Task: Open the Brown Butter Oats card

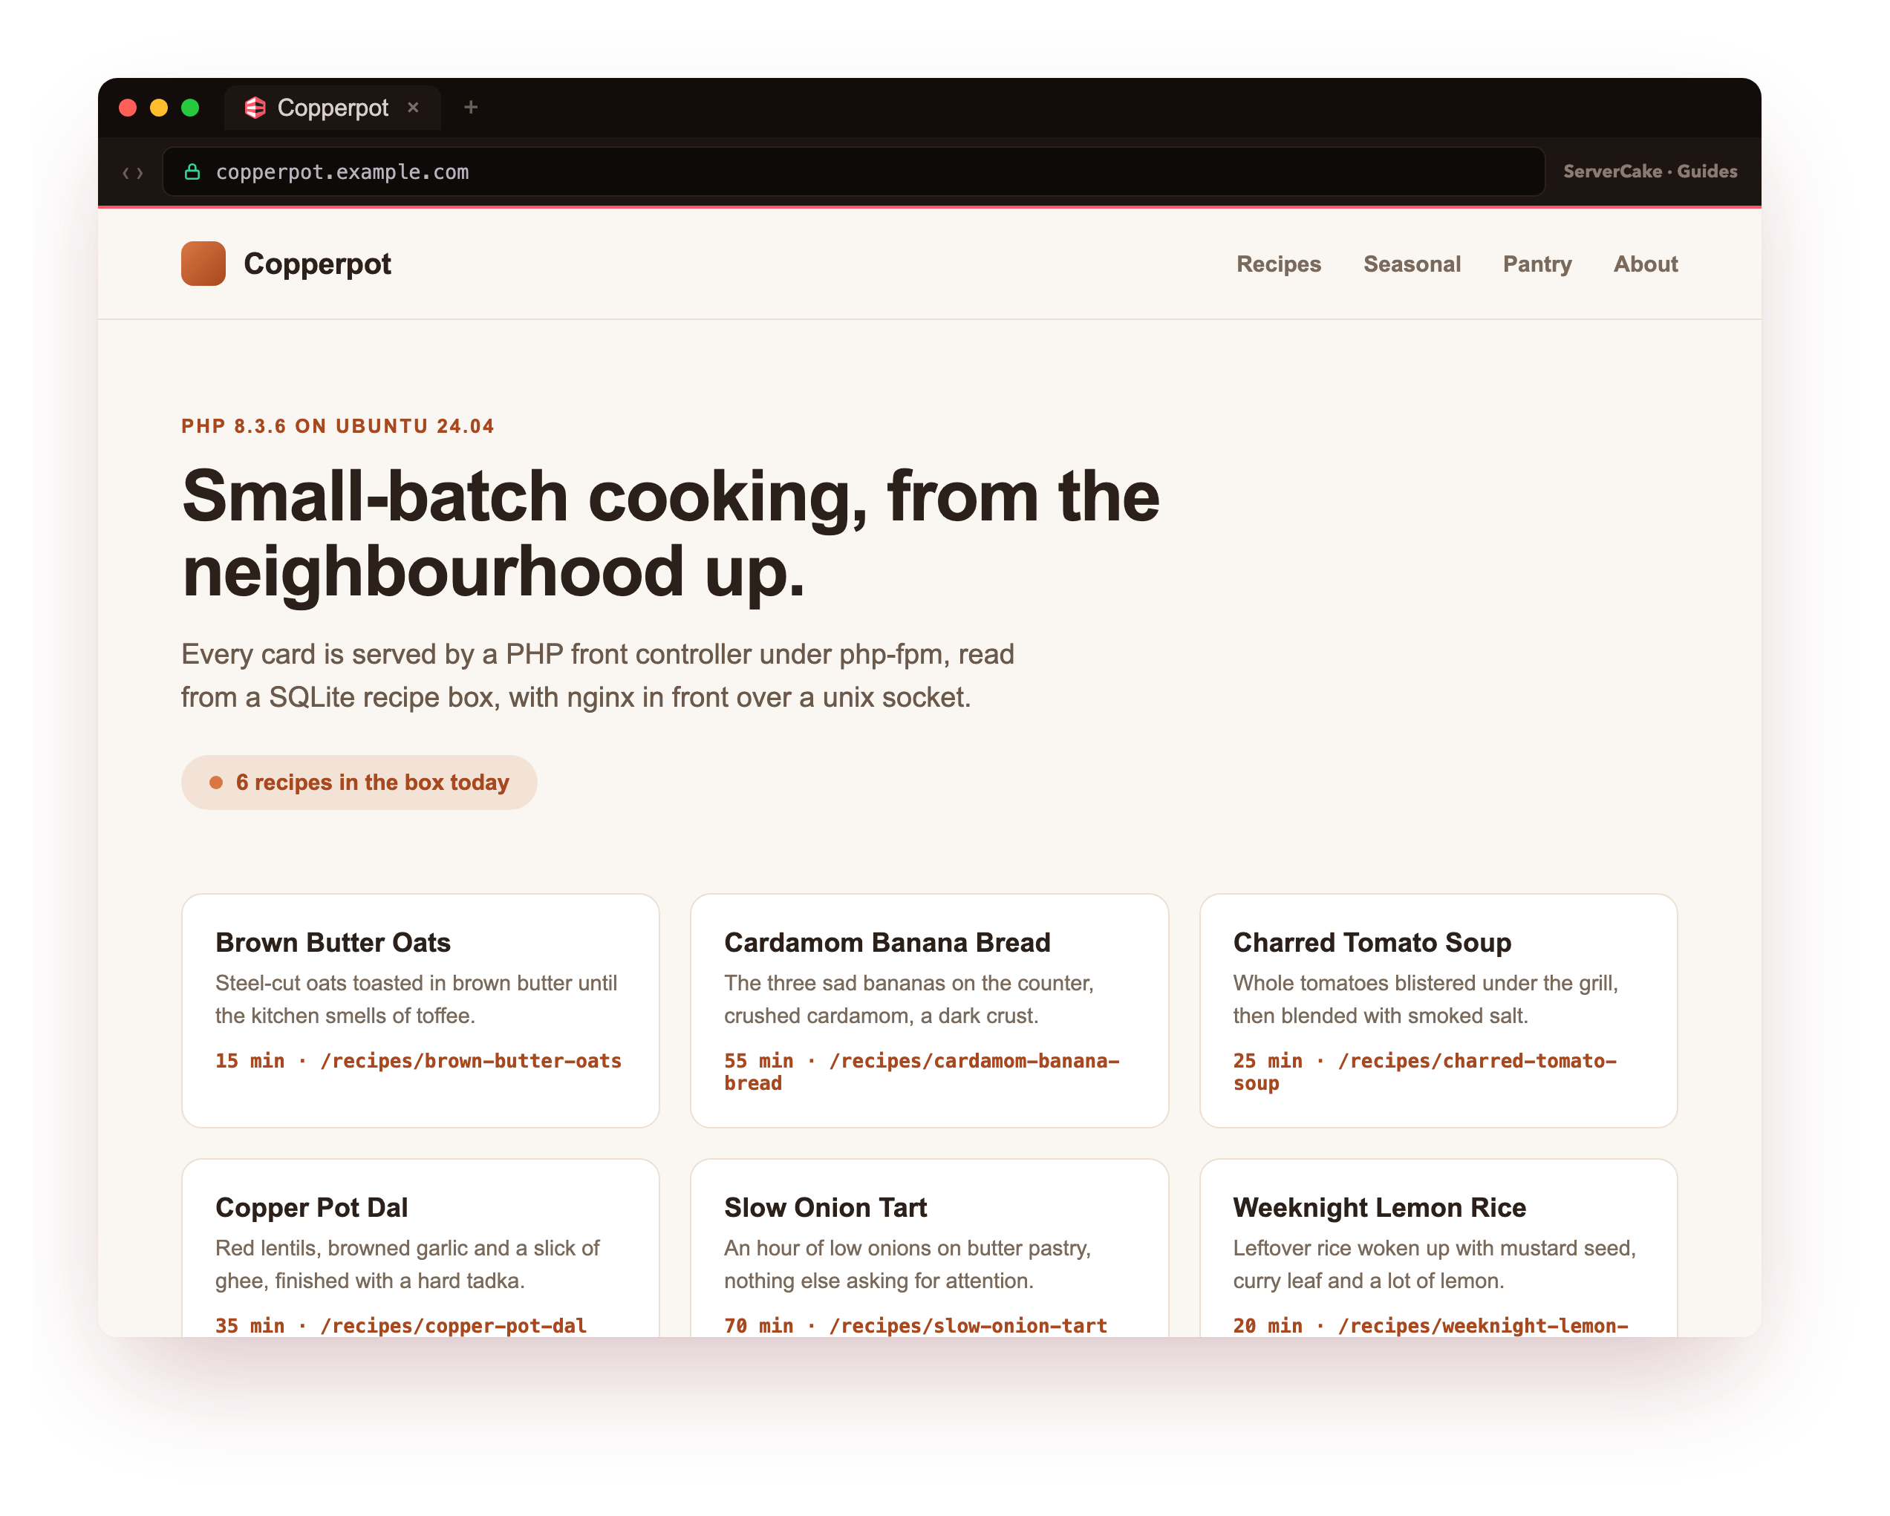Action: click(421, 1010)
